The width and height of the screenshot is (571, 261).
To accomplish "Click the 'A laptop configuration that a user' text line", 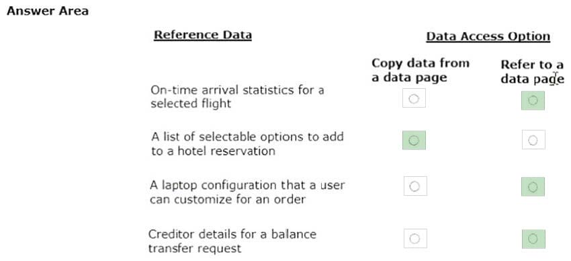I will [247, 185].
